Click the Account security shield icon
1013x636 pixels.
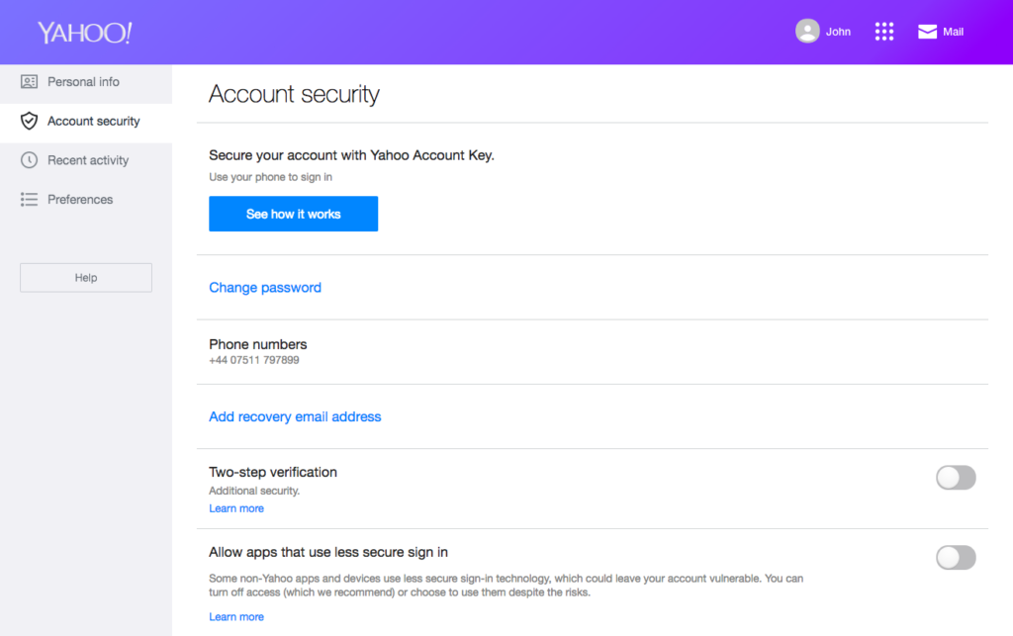pyautogui.click(x=30, y=121)
